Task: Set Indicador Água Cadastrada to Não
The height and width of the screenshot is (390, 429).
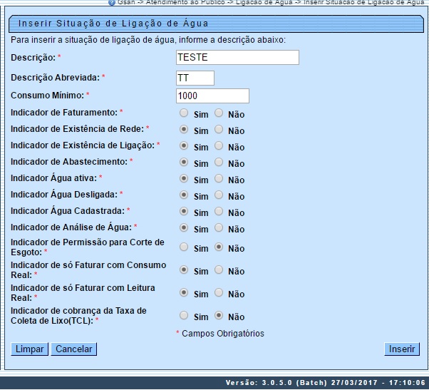Action: point(219,212)
